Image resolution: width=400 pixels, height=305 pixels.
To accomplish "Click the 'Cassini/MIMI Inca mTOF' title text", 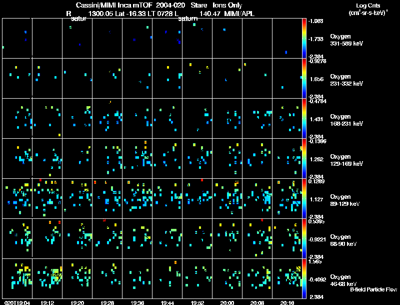I will 114,6.
